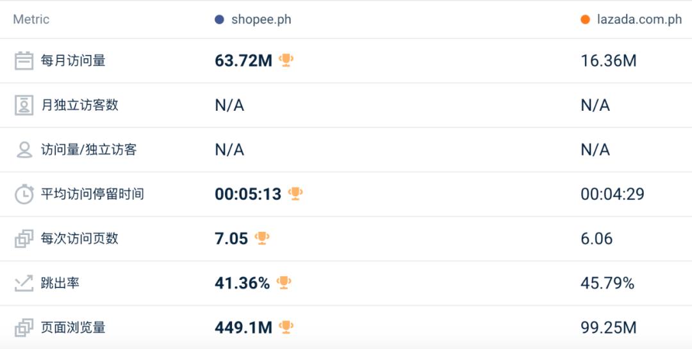The height and width of the screenshot is (349, 692).
Task: Select the 每月访问量 metric label
Action: click(x=73, y=60)
